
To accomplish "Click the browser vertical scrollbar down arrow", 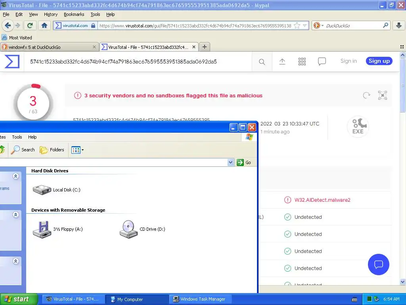I will 402,282.
